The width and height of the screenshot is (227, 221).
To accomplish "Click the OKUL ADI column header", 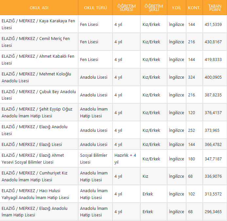I will click(x=39, y=8).
